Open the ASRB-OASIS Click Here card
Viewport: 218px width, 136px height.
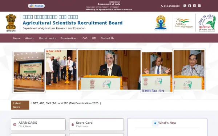[x=38, y=124]
